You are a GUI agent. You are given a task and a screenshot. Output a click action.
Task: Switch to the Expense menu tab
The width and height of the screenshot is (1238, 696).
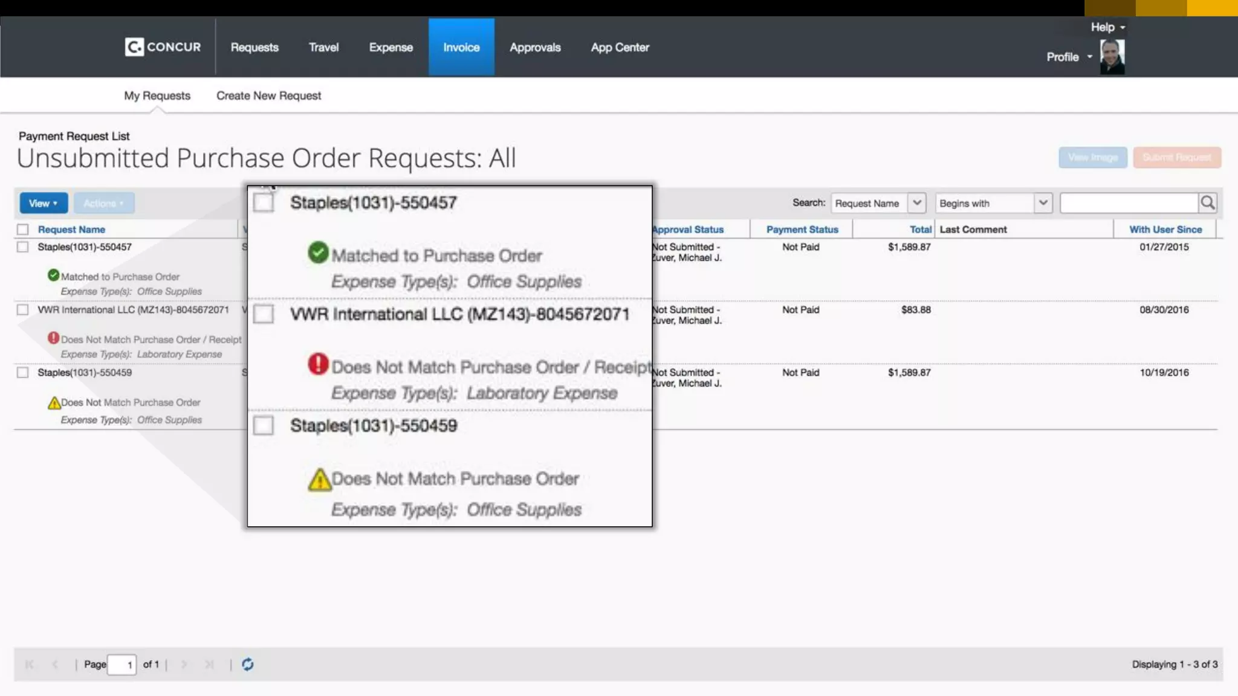coord(391,47)
